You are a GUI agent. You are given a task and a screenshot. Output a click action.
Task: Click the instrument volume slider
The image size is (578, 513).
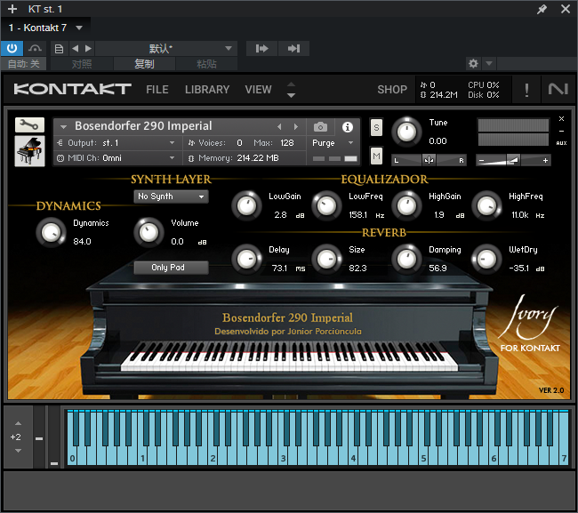point(513,160)
